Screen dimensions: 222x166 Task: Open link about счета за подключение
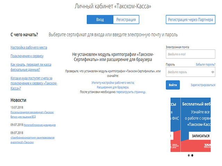[x=34, y=83]
